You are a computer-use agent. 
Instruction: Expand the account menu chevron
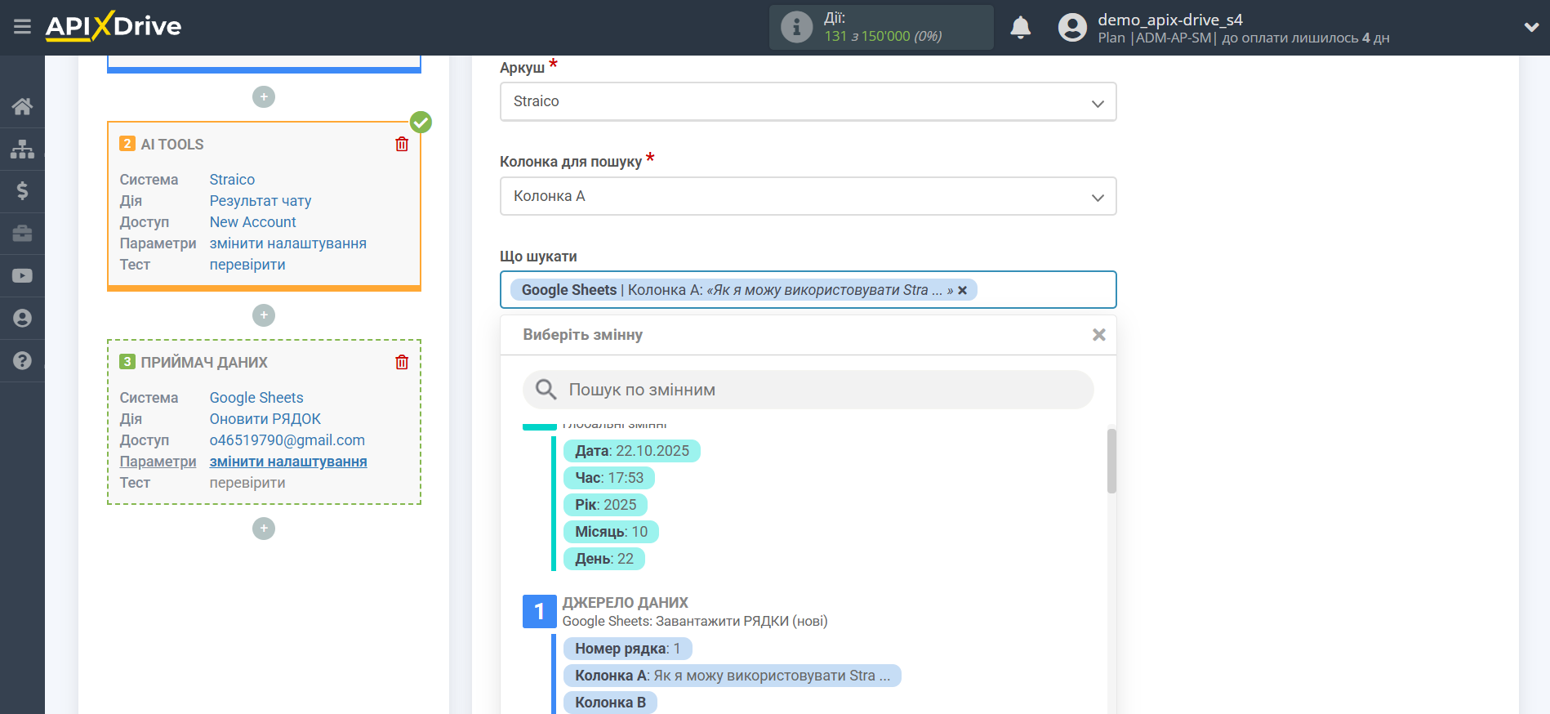(1531, 27)
